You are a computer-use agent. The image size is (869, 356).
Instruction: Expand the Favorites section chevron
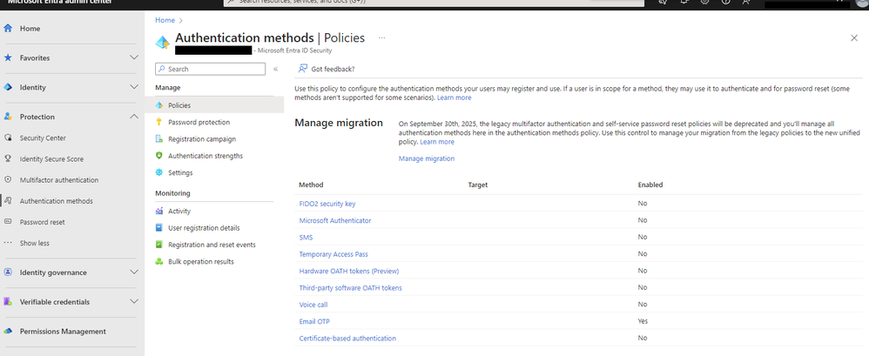point(133,57)
